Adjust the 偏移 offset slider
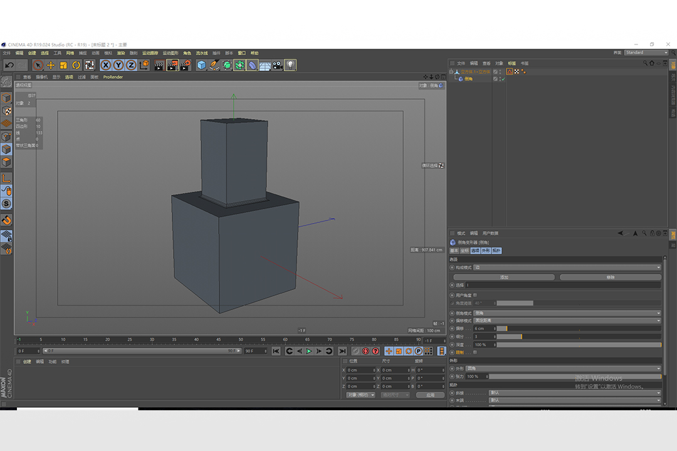The height and width of the screenshot is (451, 677). 579,328
